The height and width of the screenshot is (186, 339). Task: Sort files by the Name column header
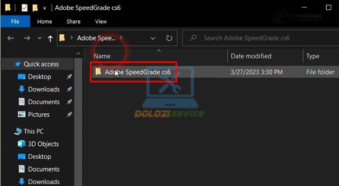[102, 56]
